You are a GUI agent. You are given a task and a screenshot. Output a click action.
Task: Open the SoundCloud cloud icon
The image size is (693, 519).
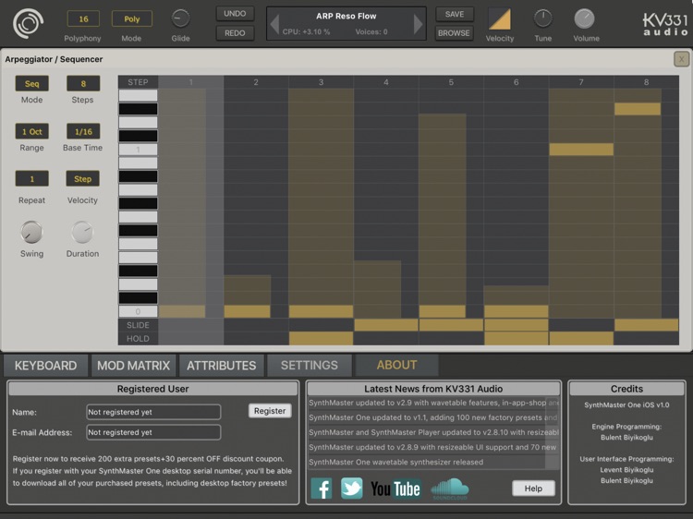(449, 489)
